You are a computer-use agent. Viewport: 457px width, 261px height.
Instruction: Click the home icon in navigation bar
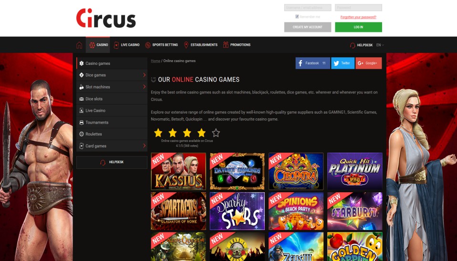tap(79, 45)
